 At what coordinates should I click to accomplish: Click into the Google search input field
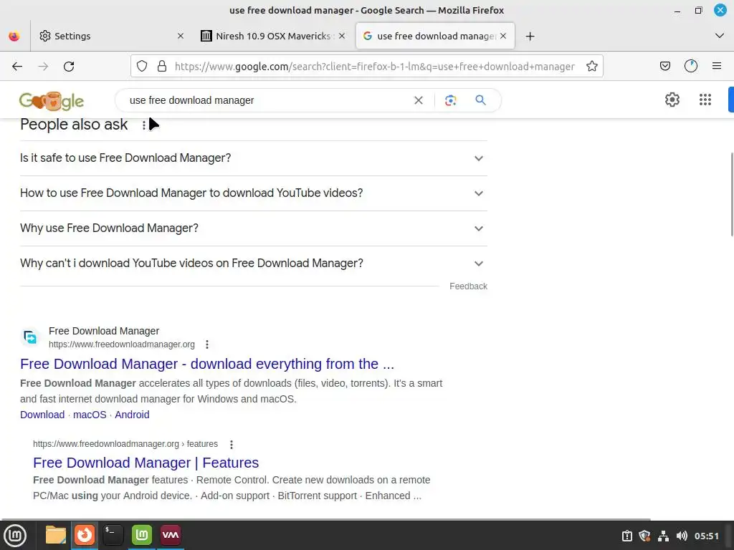[x=267, y=100]
